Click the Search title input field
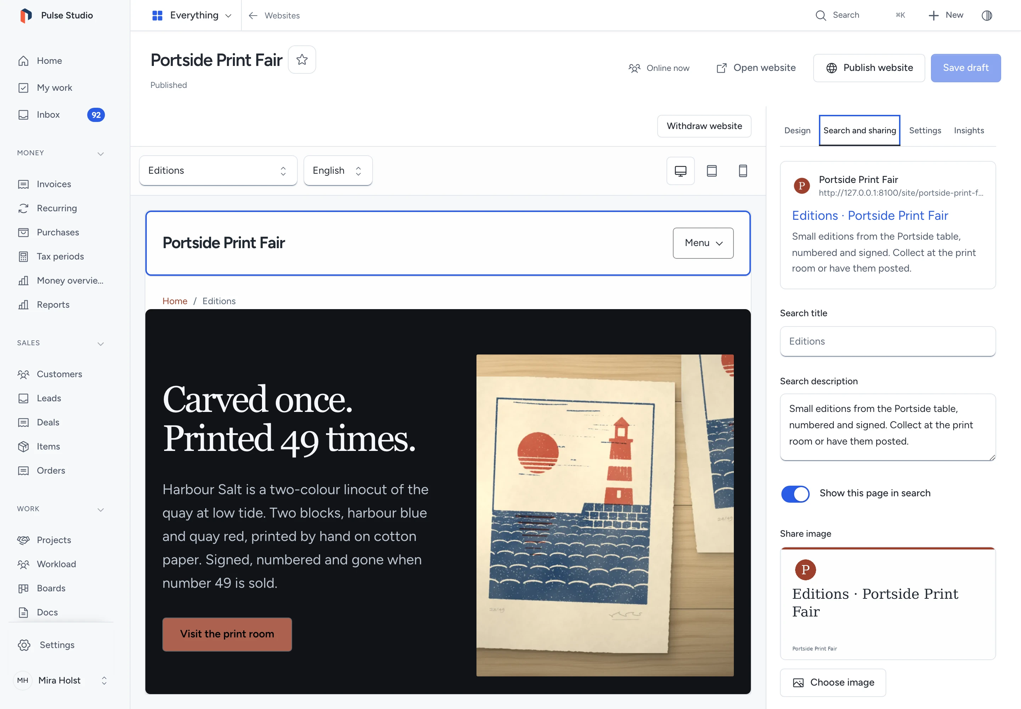This screenshot has width=1021, height=709. (887, 341)
